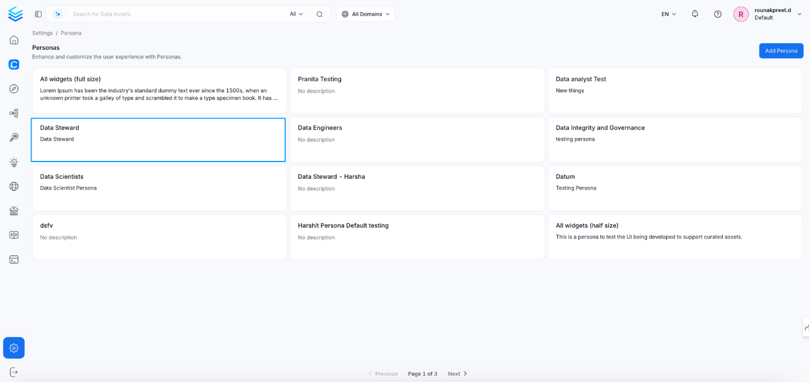This screenshot has height=382, width=809.
Task: Open the Data Engineers persona card
Action: (x=417, y=140)
